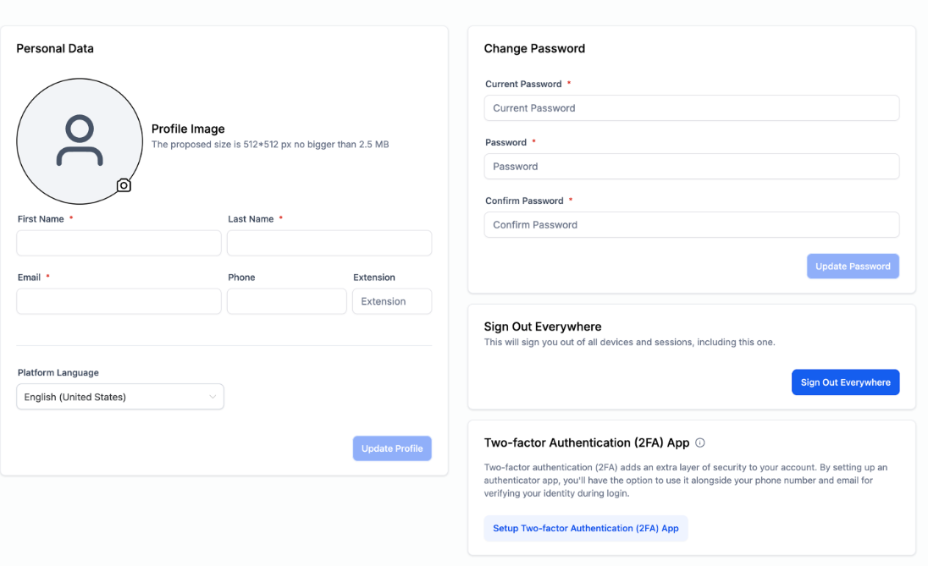
Task: Click the new Password field
Action: coord(692,166)
